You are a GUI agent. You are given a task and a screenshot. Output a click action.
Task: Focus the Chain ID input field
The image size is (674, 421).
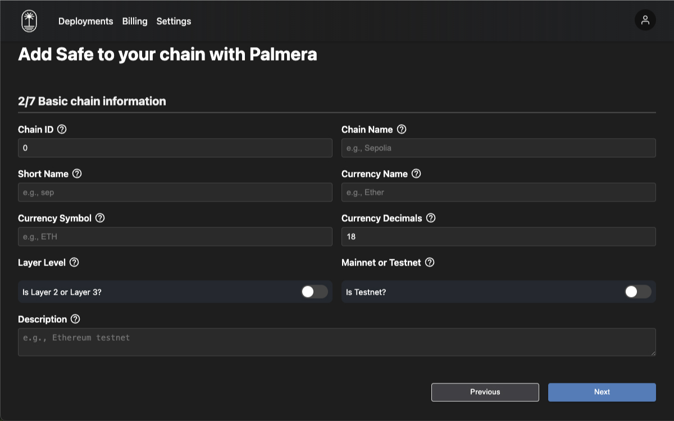(175, 148)
